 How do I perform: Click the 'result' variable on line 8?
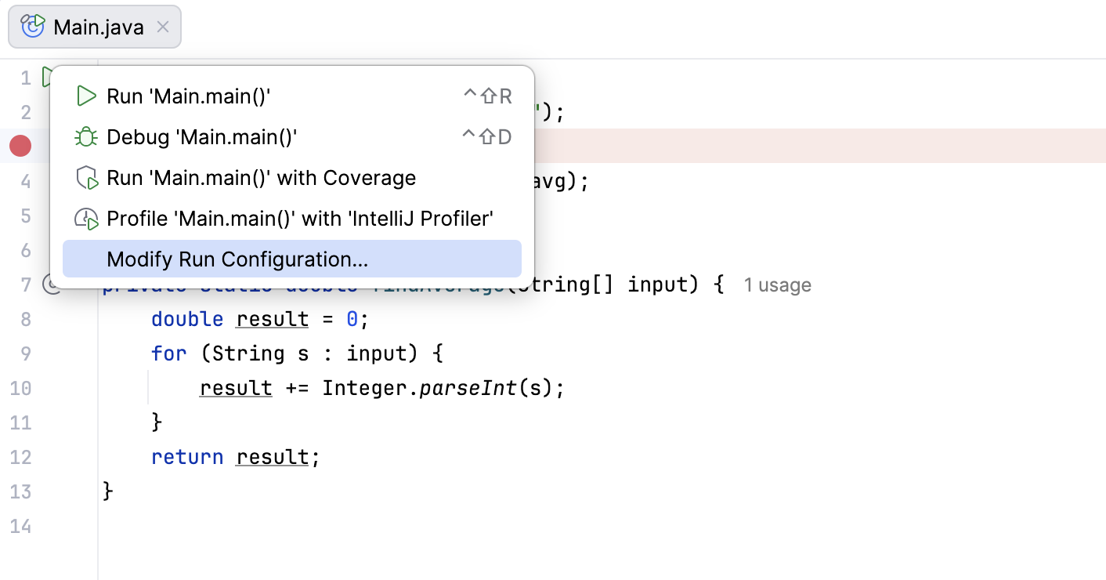[x=272, y=320]
